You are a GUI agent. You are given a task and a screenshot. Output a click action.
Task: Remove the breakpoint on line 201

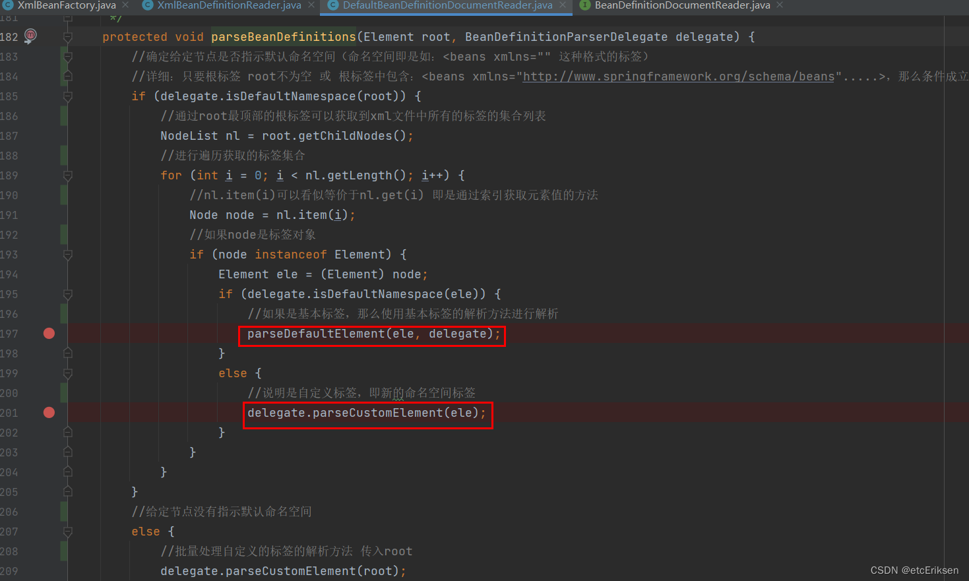(x=49, y=413)
